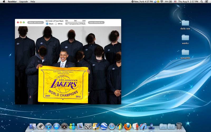Minimize the faceblur window
Screen dimensions: 211x132
[x=21, y=22]
